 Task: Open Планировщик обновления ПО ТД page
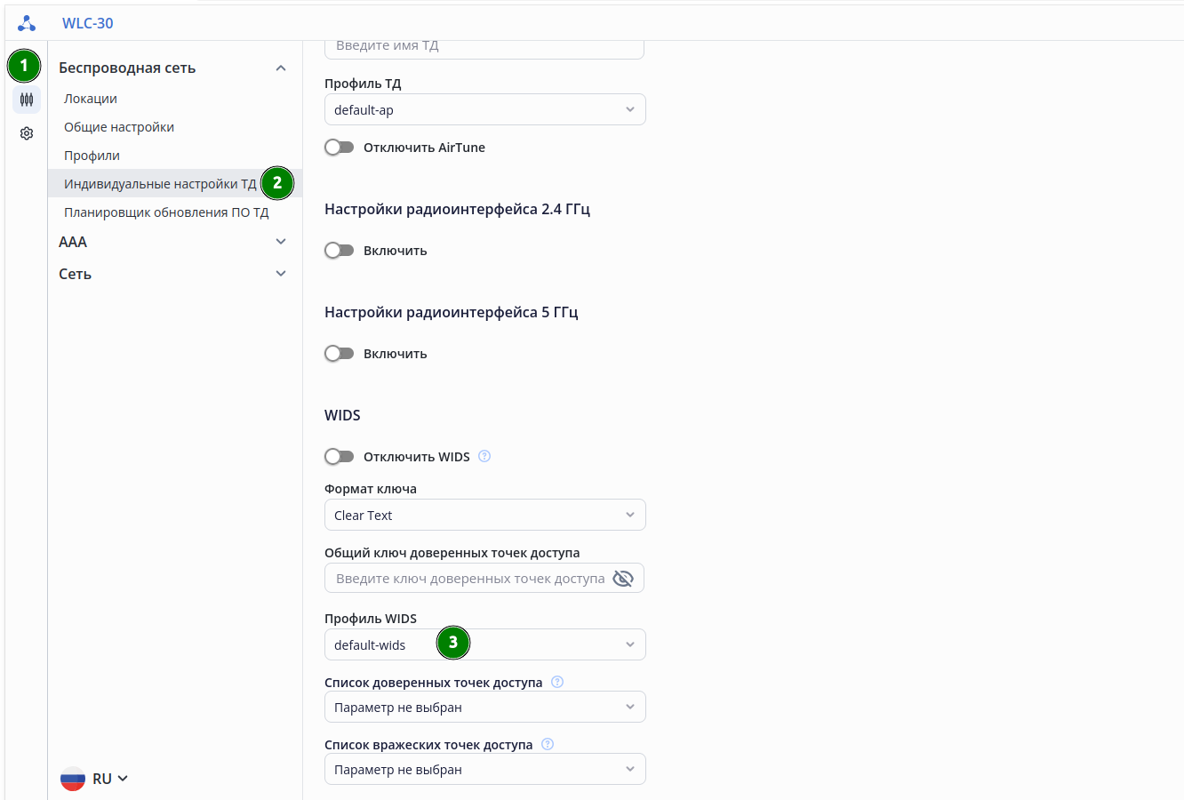(x=166, y=212)
